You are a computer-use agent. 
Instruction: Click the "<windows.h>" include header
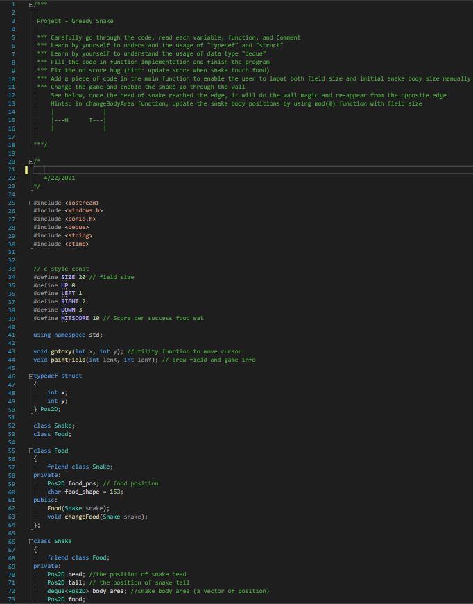coord(83,211)
